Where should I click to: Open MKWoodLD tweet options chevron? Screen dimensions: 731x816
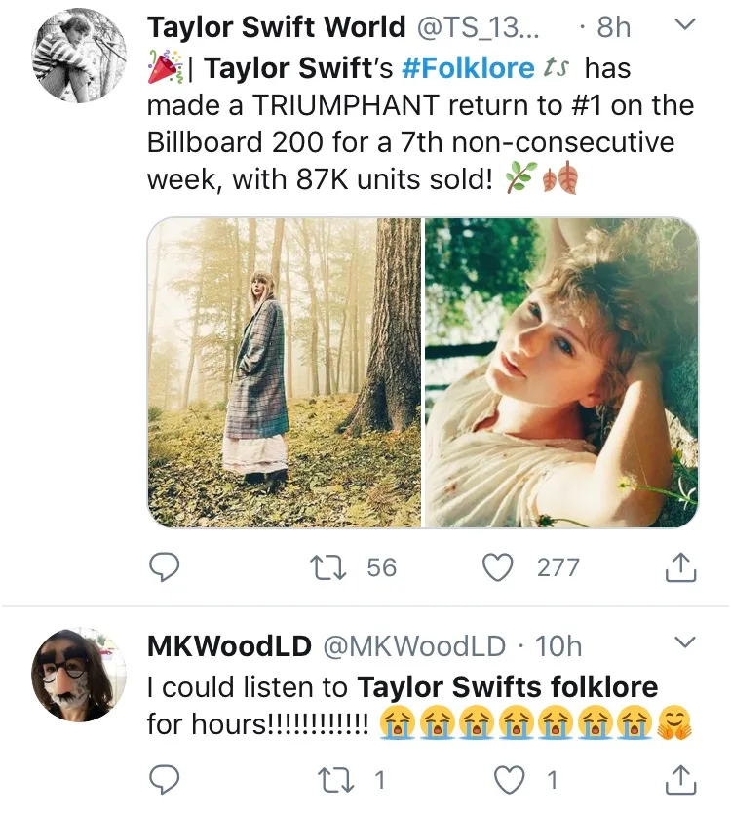(685, 641)
